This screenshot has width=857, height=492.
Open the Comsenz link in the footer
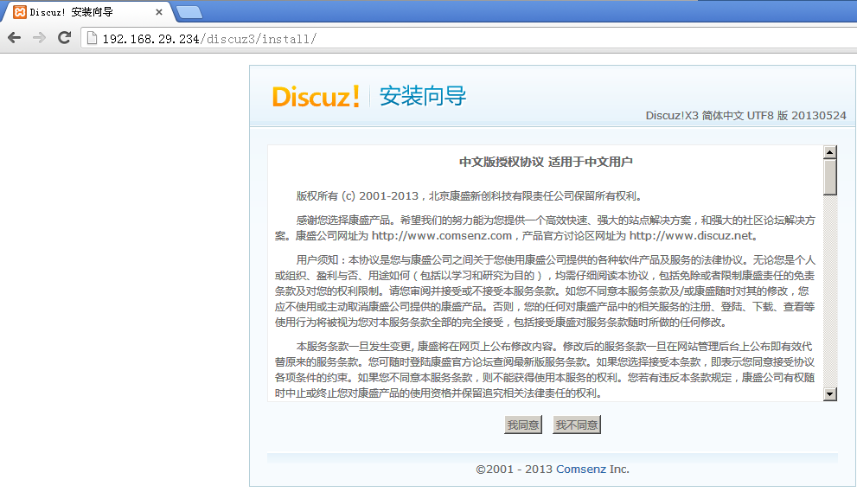(x=581, y=469)
